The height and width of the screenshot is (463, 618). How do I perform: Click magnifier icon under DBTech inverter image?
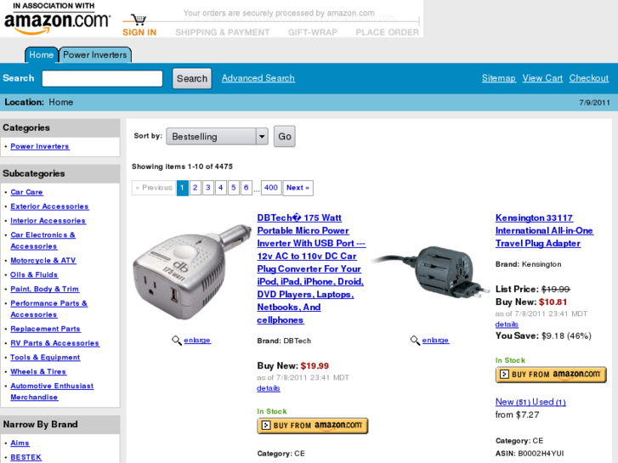point(177,340)
